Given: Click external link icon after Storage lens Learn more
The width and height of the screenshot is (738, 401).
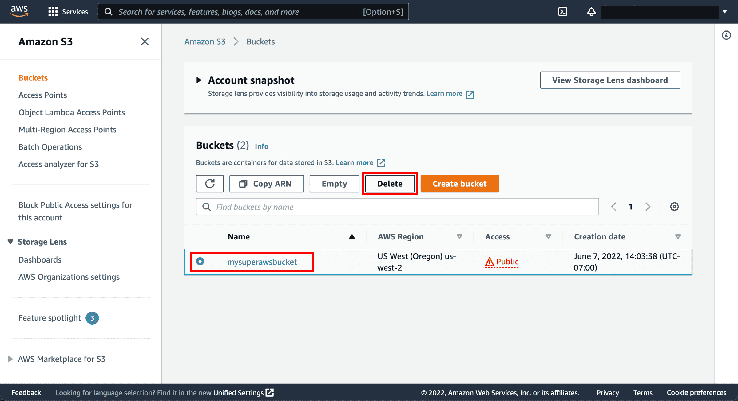Looking at the screenshot, I should (x=470, y=95).
